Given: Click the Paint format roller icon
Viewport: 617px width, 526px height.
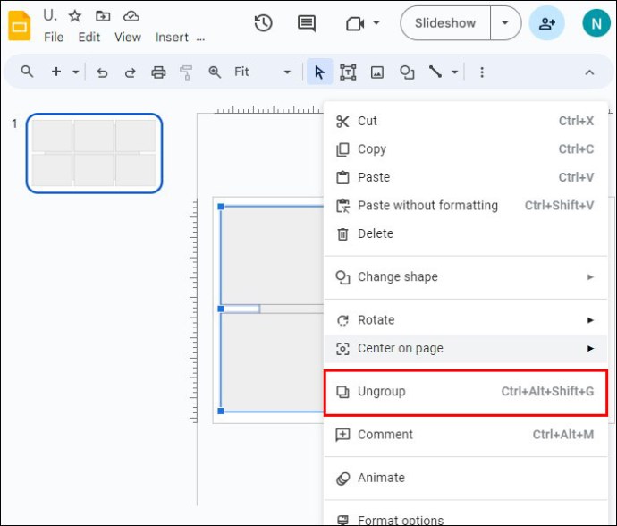Looking at the screenshot, I should pos(186,72).
